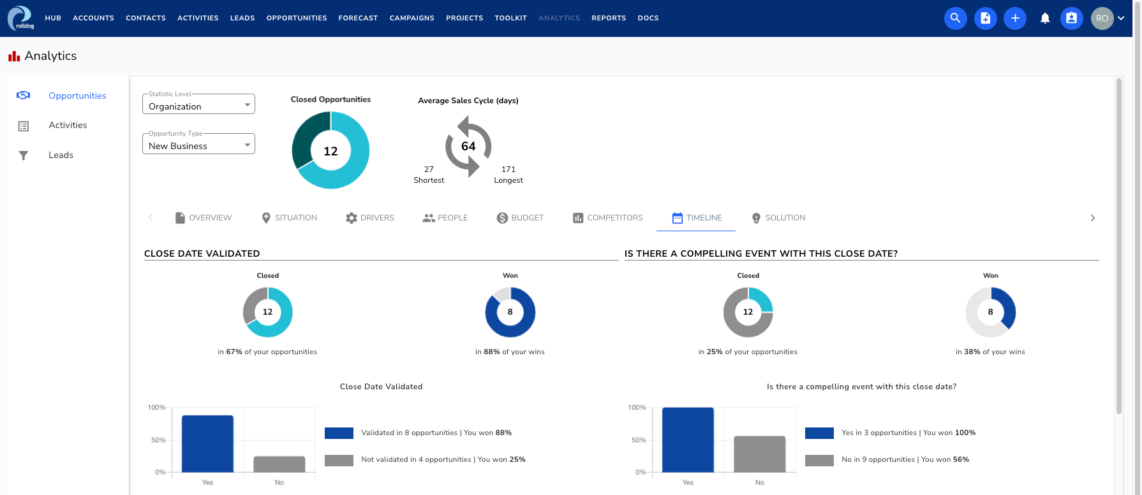The height and width of the screenshot is (495, 1142).
Task: Click the Rolldog logo
Action: point(20,18)
